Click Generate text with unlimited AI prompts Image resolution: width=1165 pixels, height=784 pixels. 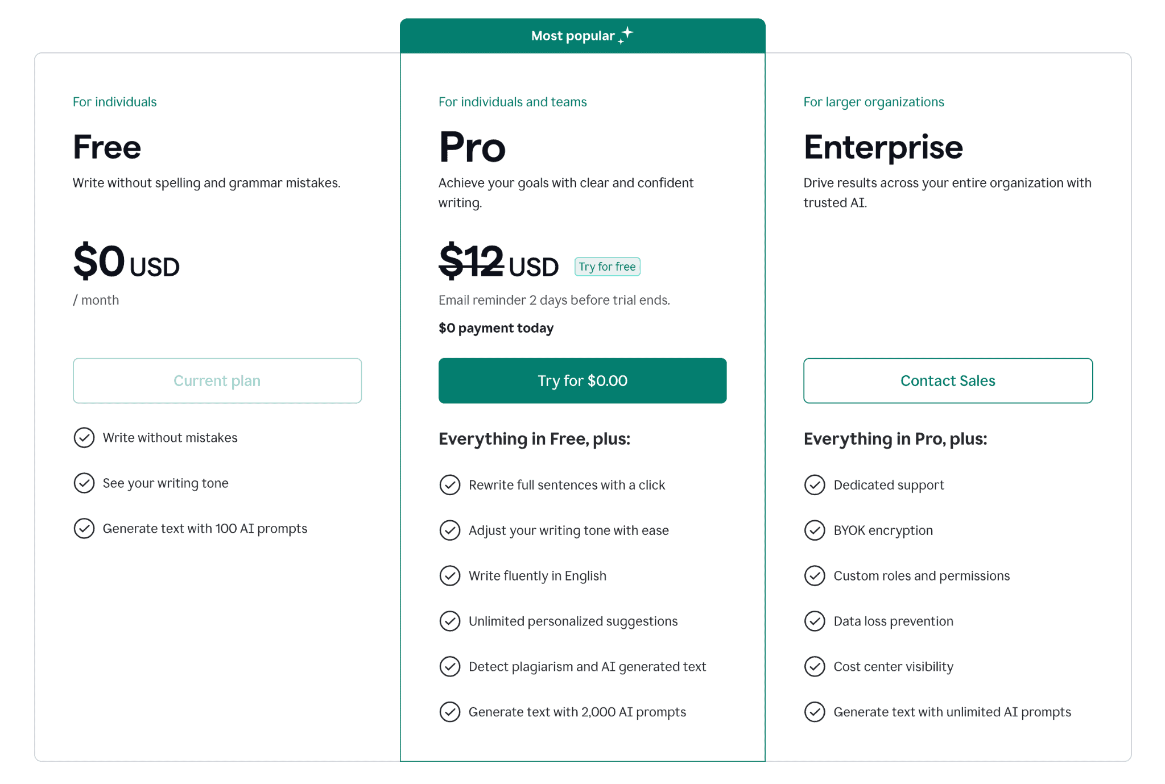[x=952, y=712]
